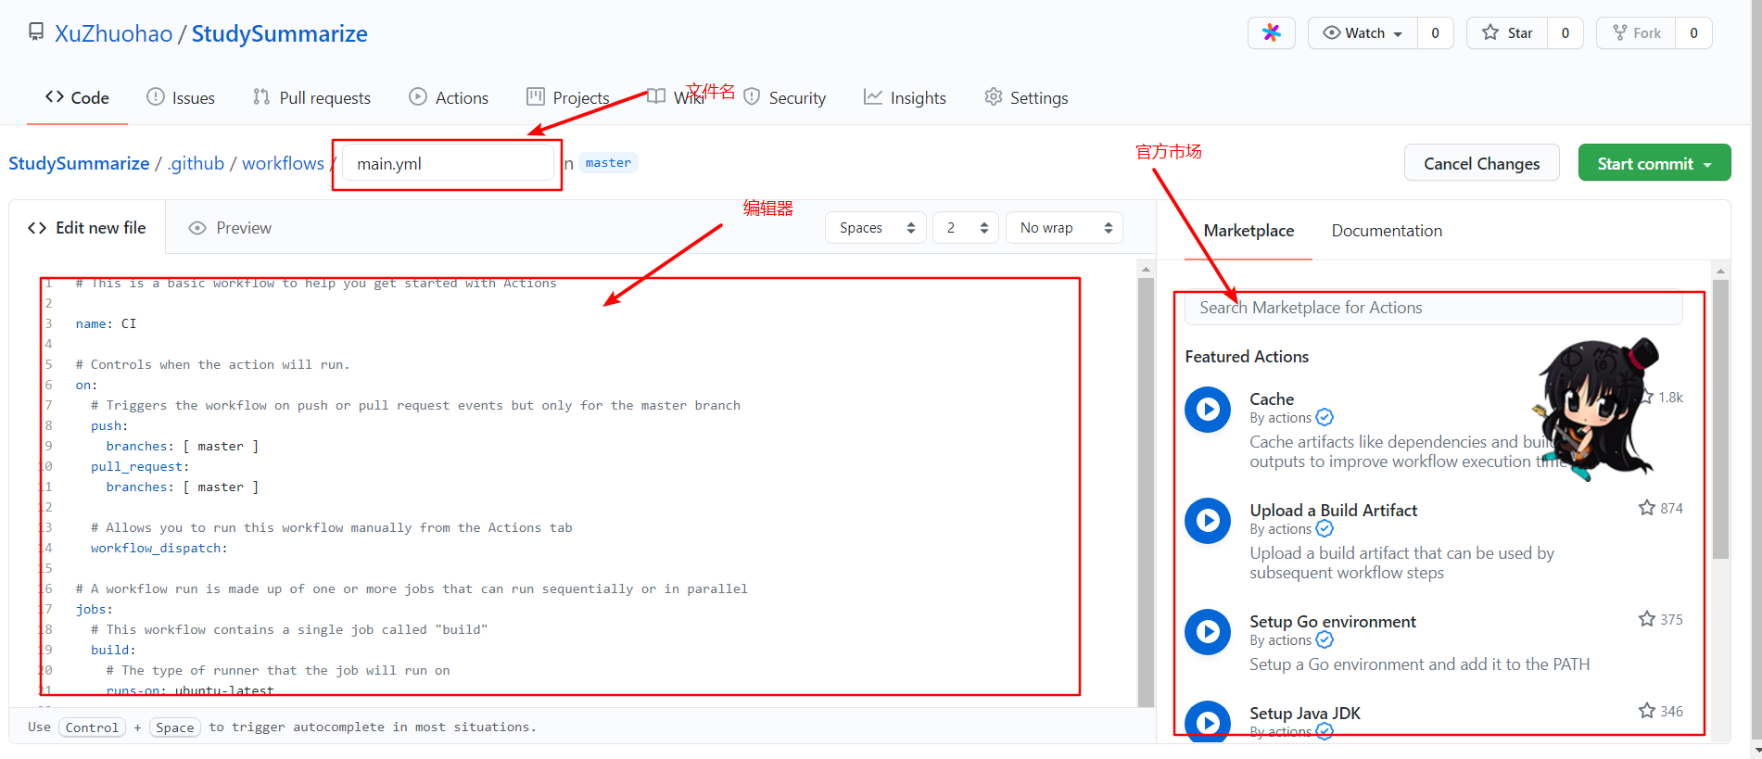Click the Fork button

pos(1636,32)
